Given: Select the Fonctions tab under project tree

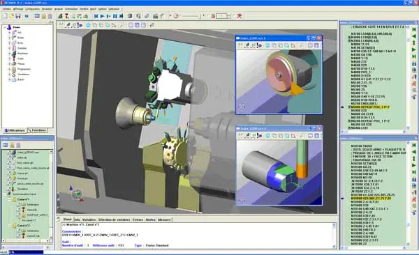Looking at the screenshot, I should [x=38, y=130].
